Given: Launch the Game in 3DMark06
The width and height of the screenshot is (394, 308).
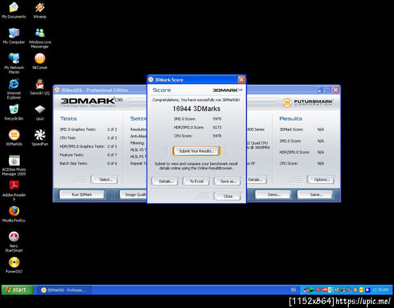Looking at the screenshot, I should point(316,194).
